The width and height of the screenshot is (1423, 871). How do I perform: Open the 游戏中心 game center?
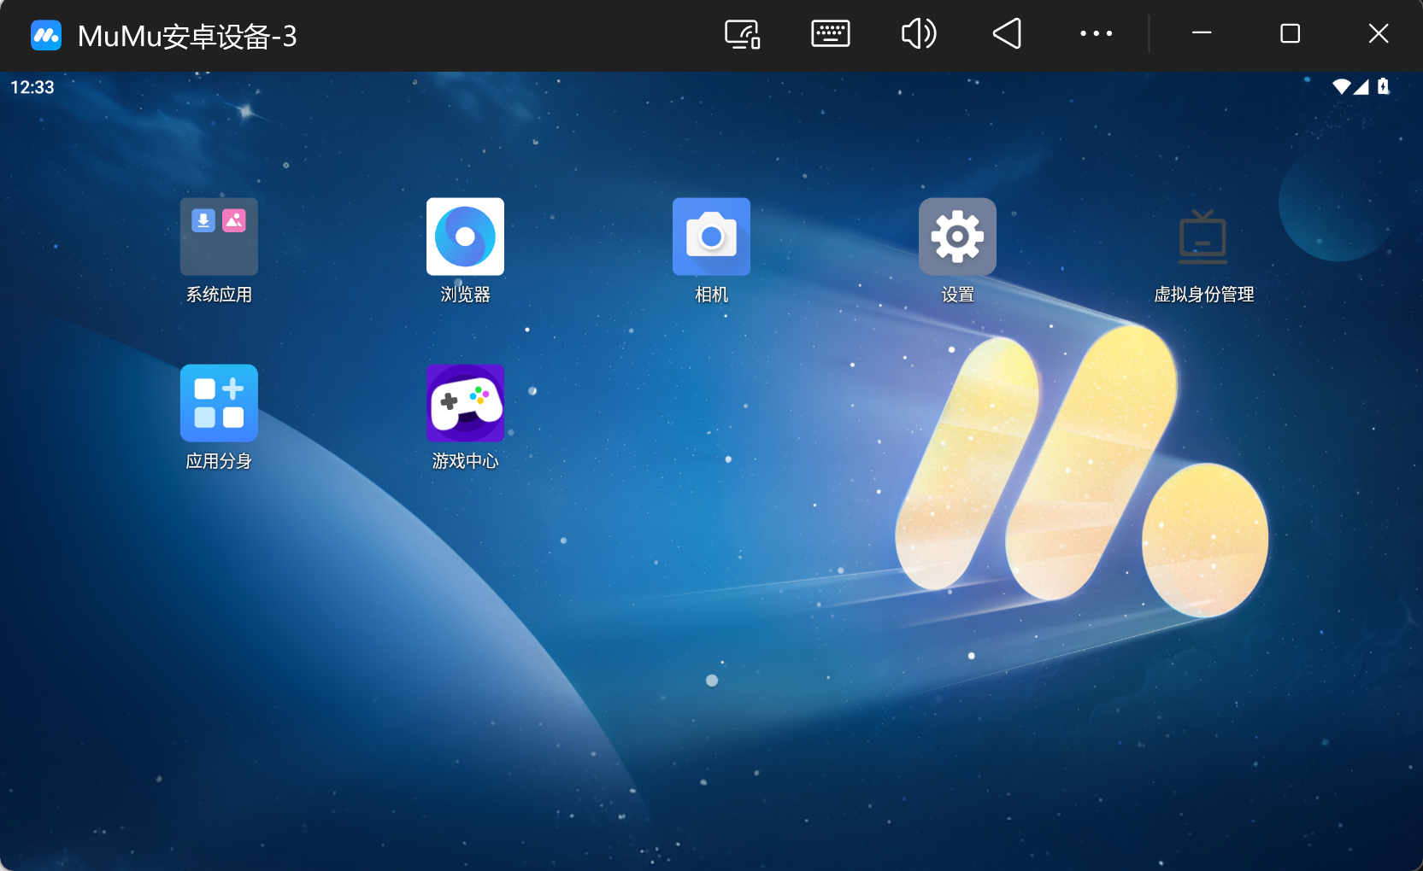pyautogui.click(x=465, y=403)
